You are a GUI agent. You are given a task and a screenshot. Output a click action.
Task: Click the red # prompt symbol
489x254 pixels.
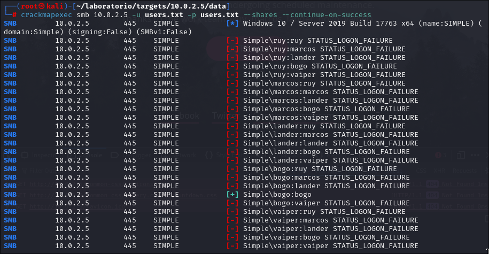point(14,15)
